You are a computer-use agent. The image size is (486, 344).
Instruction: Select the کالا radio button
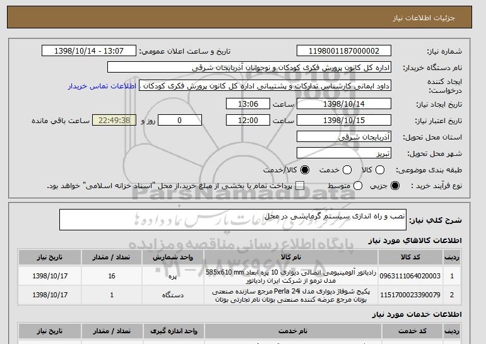(380, 170)
